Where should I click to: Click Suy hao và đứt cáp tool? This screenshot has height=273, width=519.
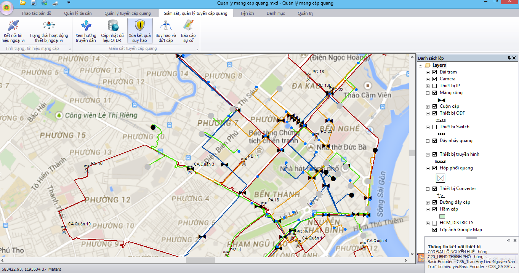(x=166, y=31)
